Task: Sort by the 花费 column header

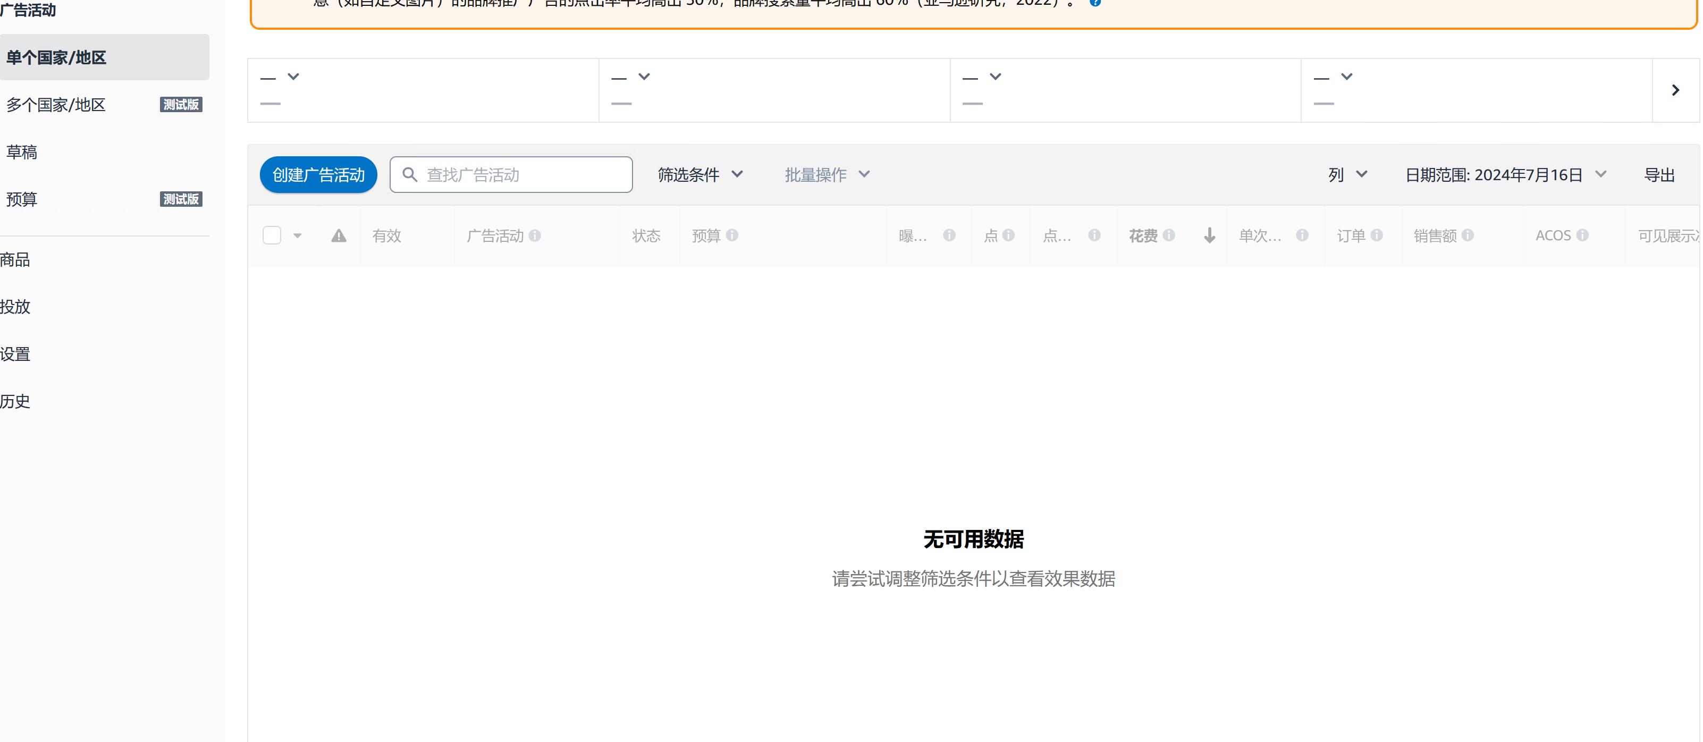Action: pyautogui.click(x=1143, y=235)
